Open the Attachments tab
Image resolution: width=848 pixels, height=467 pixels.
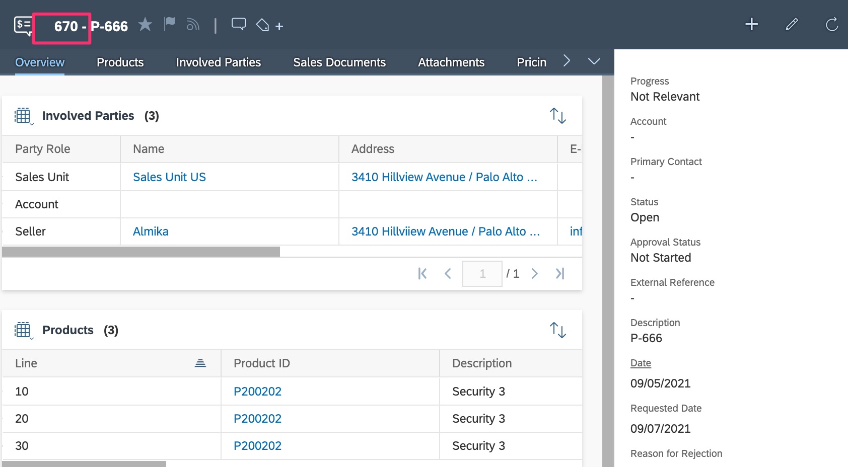(x=451, y=62)
